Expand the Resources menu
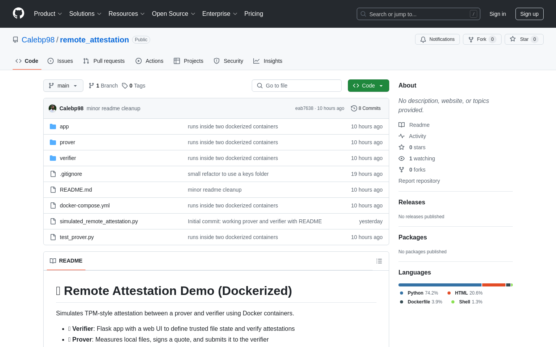The image size is (556, 347). [x=126, y=13]
